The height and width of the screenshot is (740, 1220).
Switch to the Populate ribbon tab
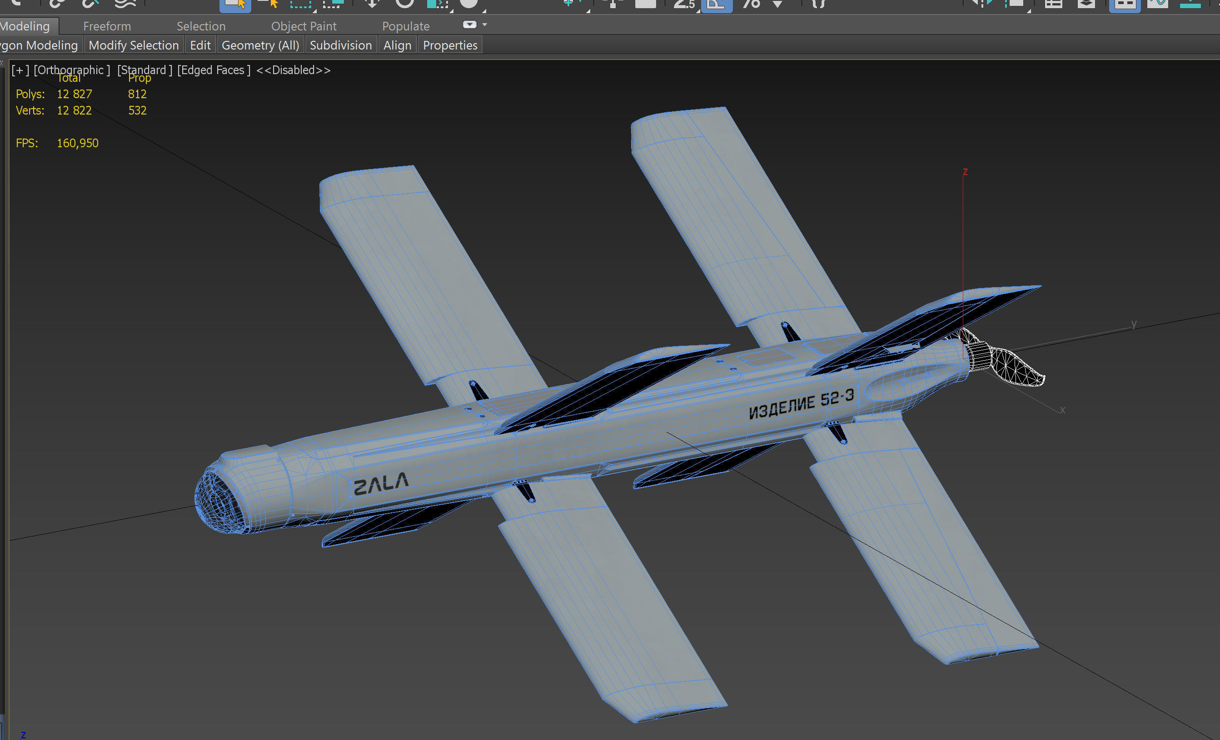405,26
